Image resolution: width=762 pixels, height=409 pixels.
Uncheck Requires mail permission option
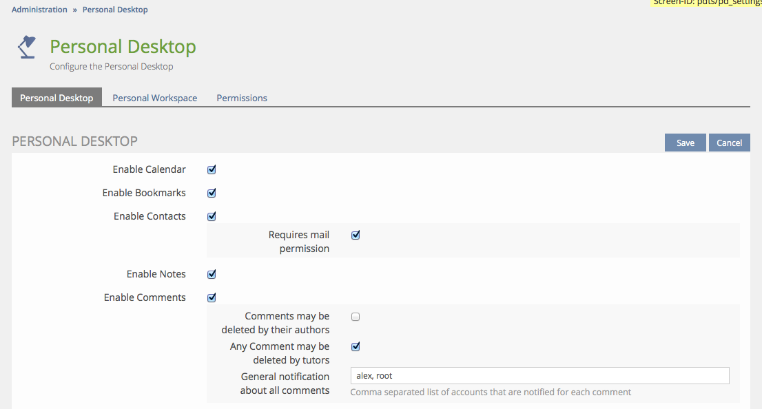356,235
